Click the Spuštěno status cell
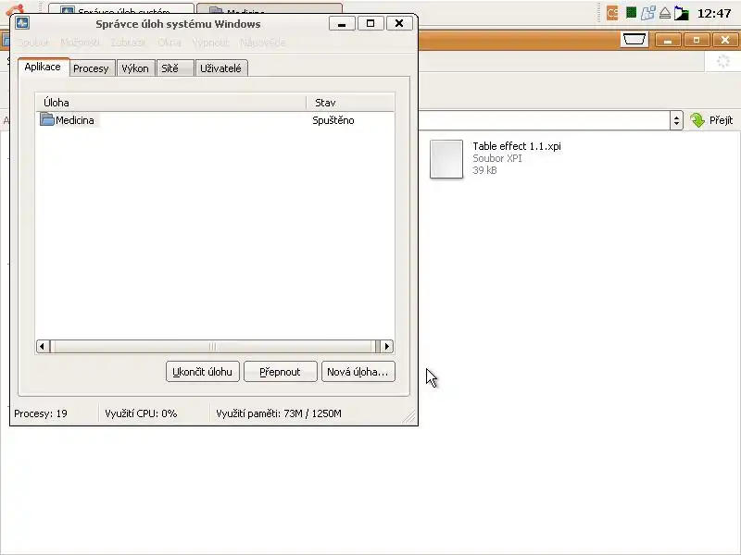Image resolution: width=741 pixels, height=555 pixels. [x=333, y=120]
